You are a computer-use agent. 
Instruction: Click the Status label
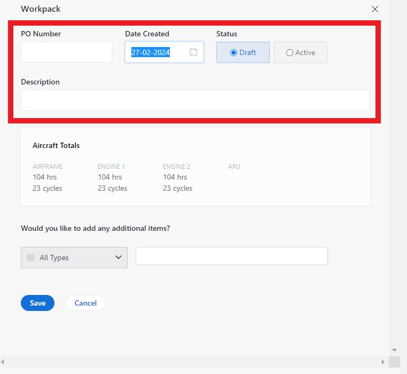point(226,34)
